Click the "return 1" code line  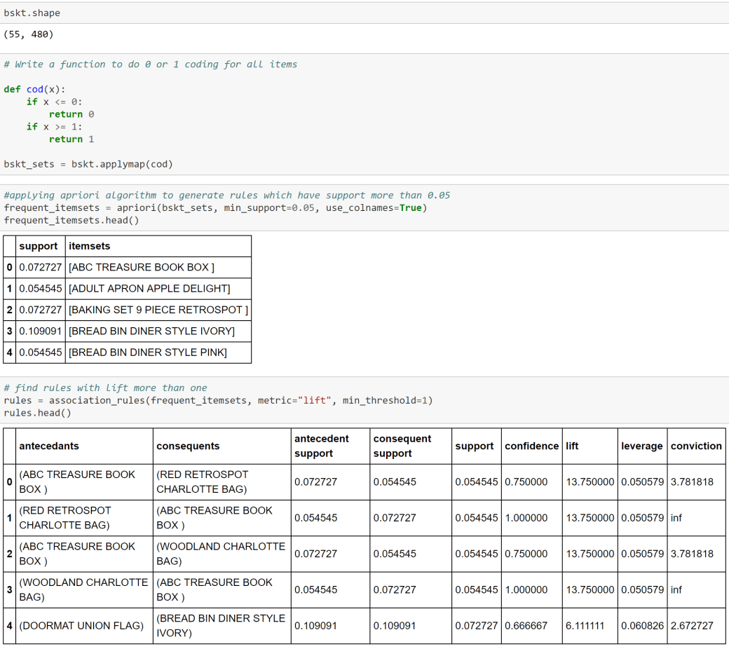coord(71,139)
